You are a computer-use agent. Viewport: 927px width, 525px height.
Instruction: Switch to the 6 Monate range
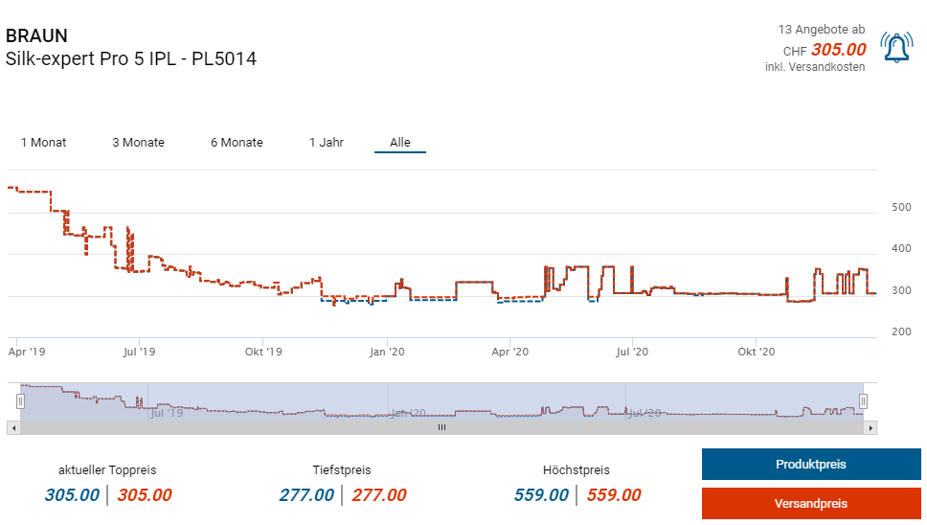click(237, 143)
